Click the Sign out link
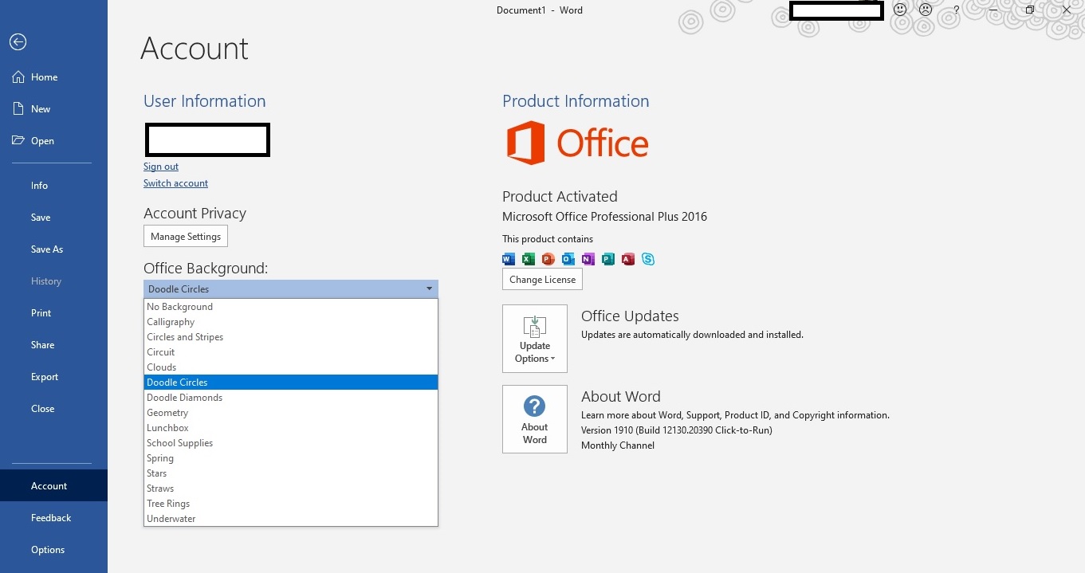Screen dimensions: 1085x573 pyautogui.click(x=161, y=167)
